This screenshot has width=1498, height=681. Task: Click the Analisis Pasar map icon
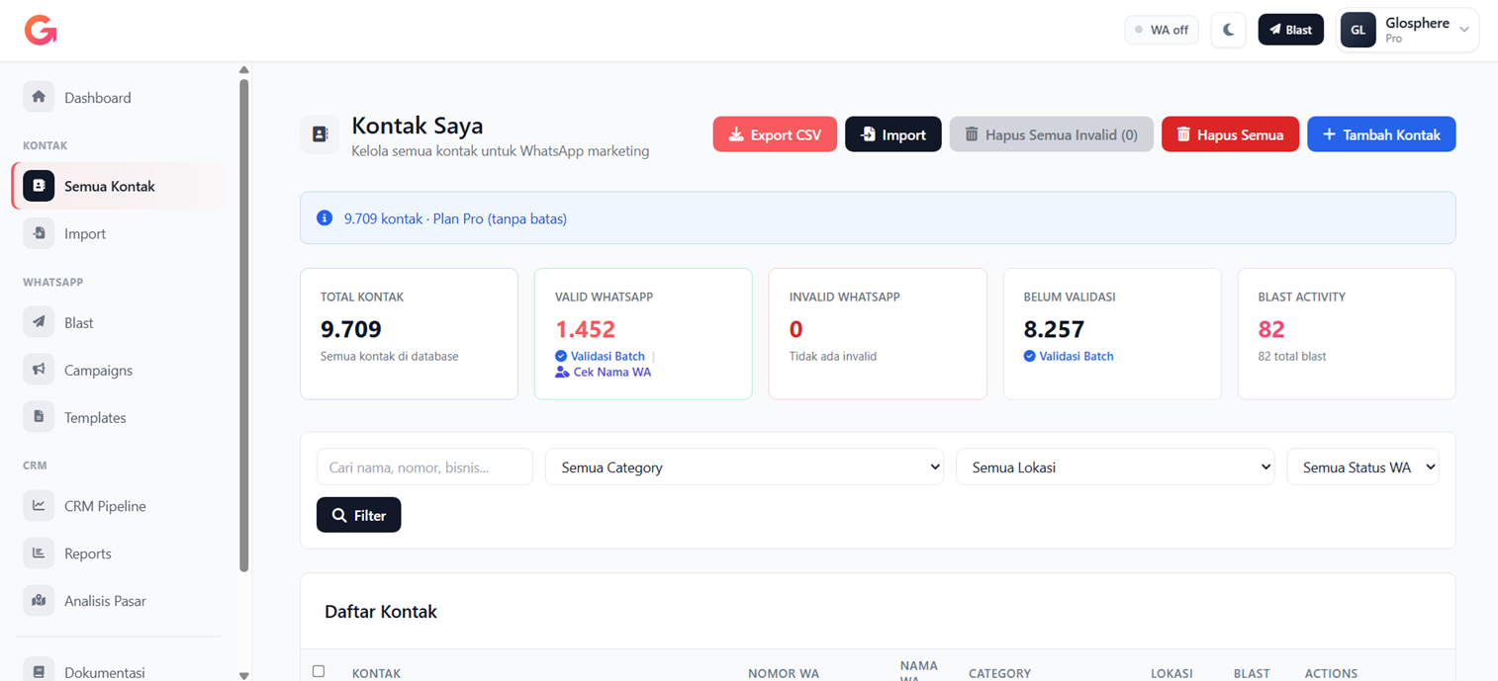click(39, 600)
